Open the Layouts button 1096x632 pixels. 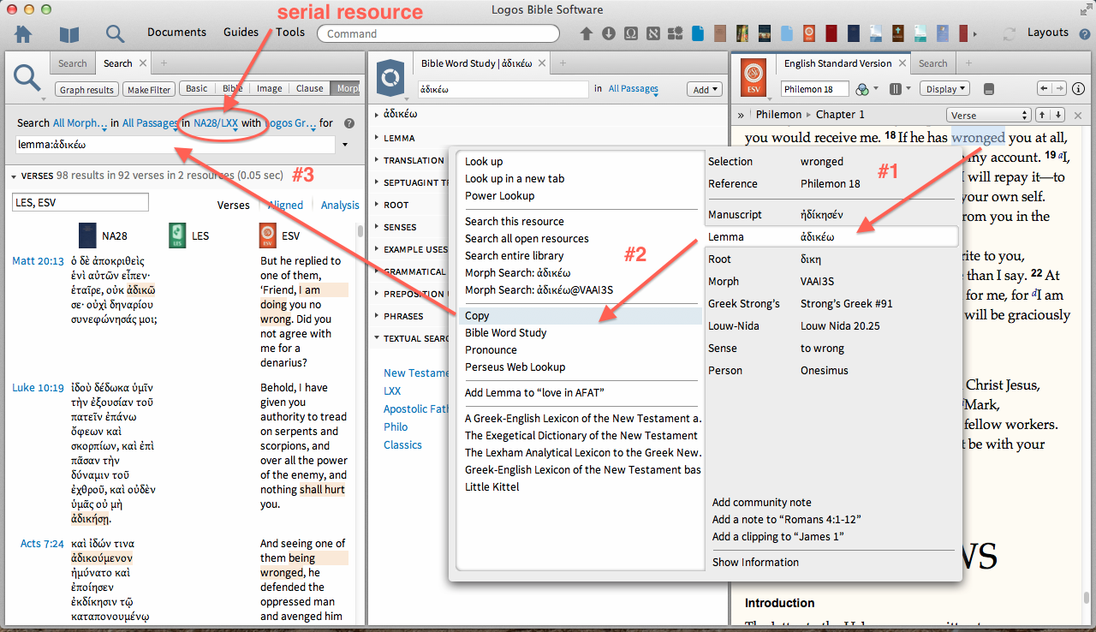1048,33
